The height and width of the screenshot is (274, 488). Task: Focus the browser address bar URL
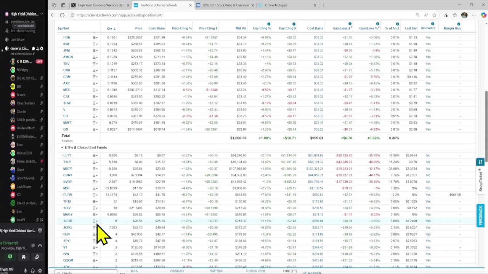120,15
